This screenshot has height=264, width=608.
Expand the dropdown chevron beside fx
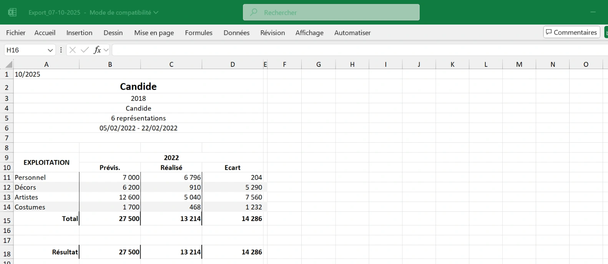pos(106,50)
